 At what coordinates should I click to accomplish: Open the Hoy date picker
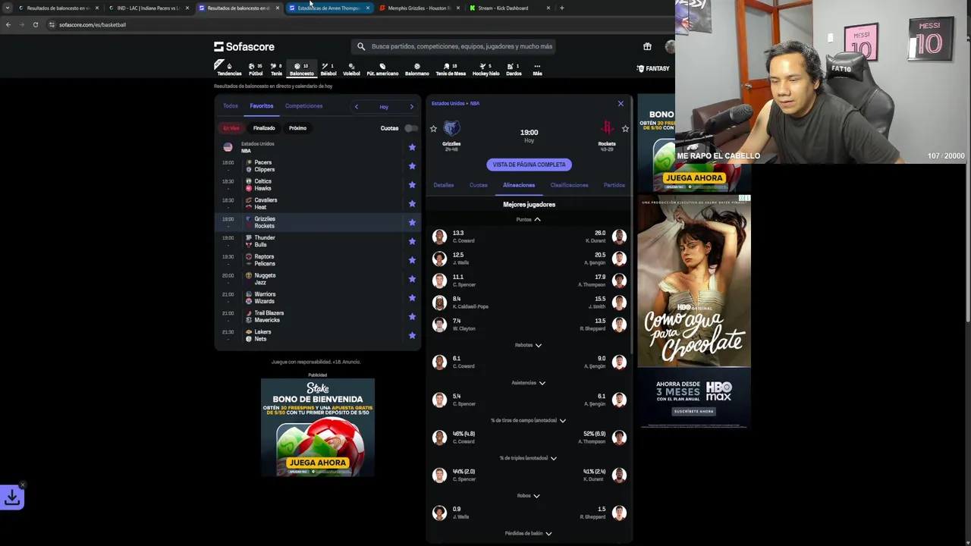pyautogui.click(x=384, y=107)
